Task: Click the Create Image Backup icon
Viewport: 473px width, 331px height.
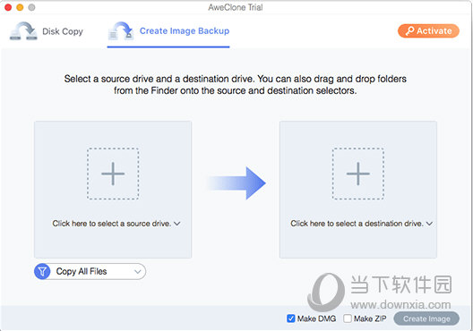Action: coord(121,30)
